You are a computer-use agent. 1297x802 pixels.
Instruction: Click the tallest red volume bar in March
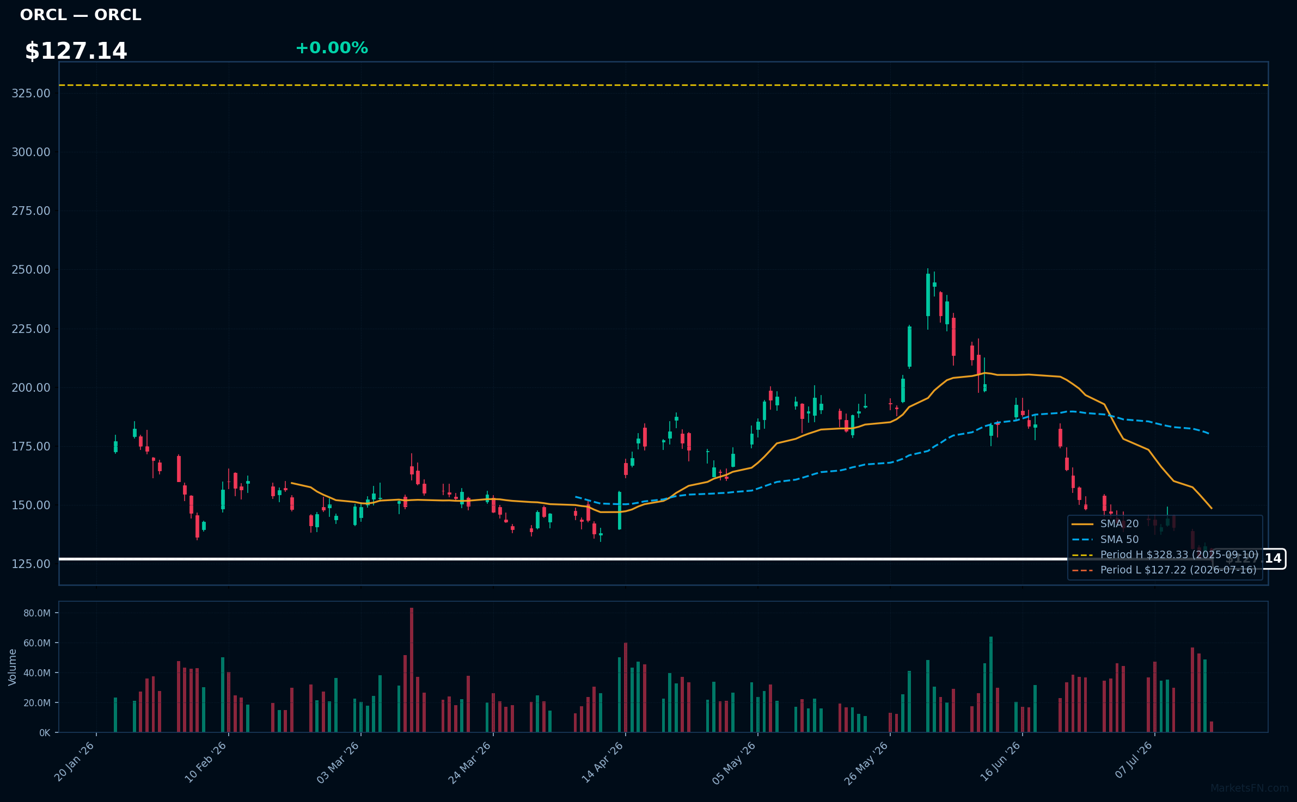(412, 670)
